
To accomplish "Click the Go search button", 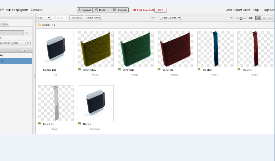I will click(x=27, y=33).
